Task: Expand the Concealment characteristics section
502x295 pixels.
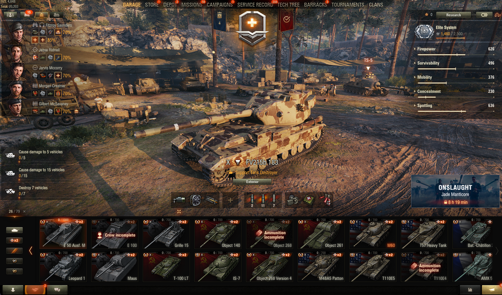Action: [454, 91]
